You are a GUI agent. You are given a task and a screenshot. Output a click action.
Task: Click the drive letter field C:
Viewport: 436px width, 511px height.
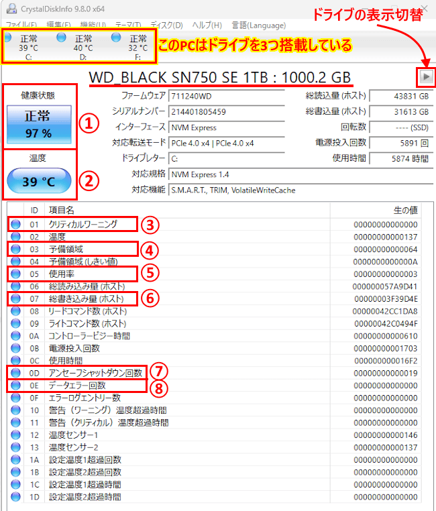pyautogui.click(x=227, y=159)
